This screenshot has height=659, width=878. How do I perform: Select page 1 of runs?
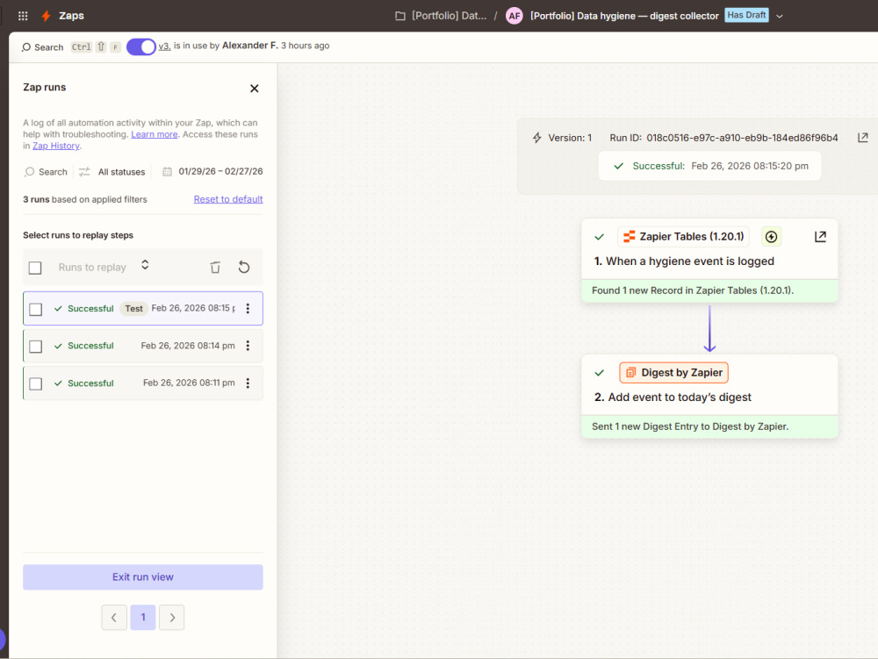(143, 618)
